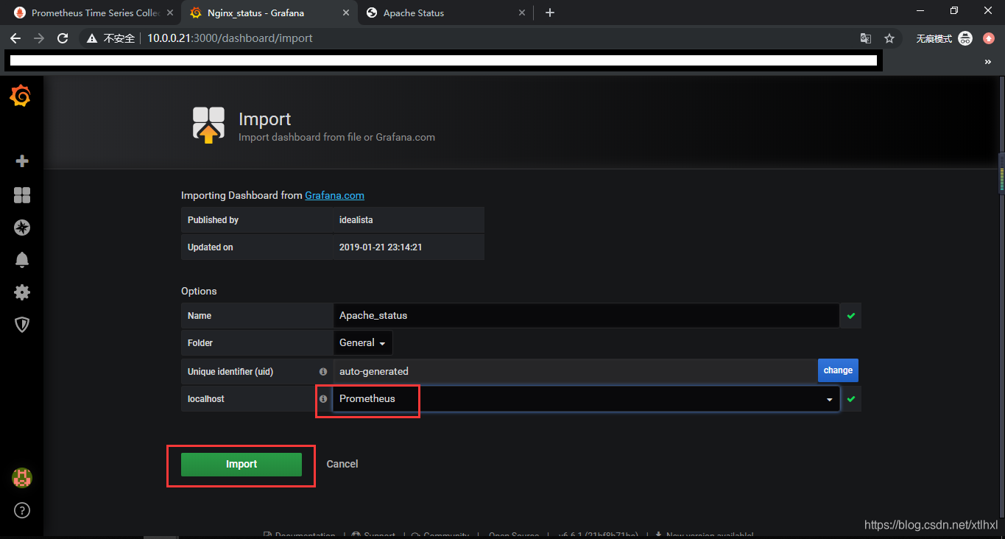Click the Import page heading
Screen dimensions: 1005x539
pos(264,119)
